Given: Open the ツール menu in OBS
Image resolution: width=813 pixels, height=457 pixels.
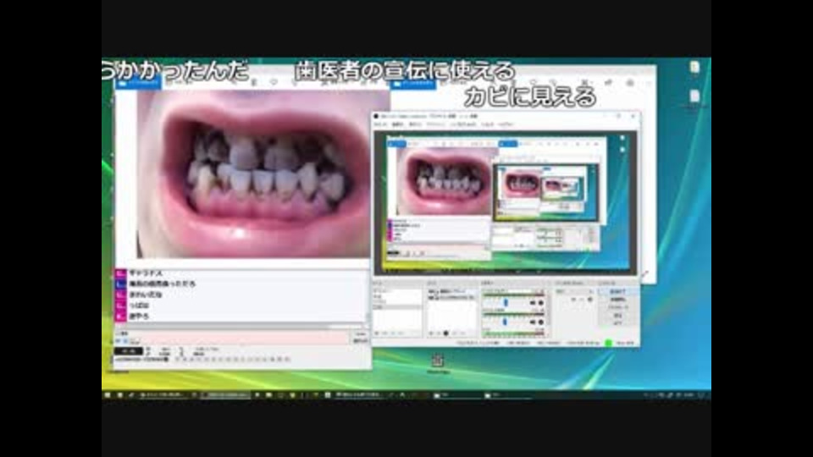Looking at the screenshot, I should [488, 125].
